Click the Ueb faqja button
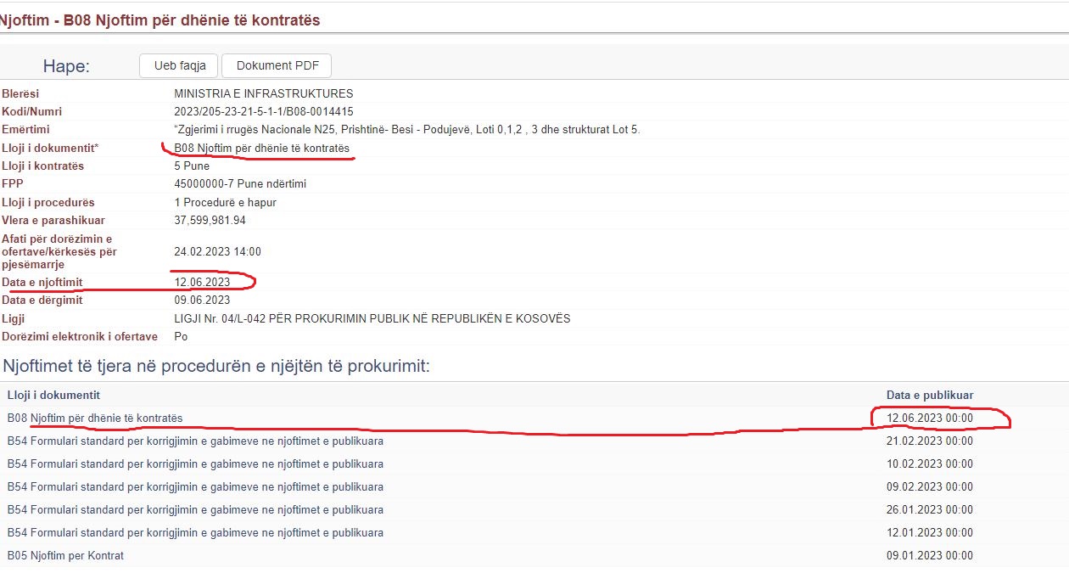 179,66
